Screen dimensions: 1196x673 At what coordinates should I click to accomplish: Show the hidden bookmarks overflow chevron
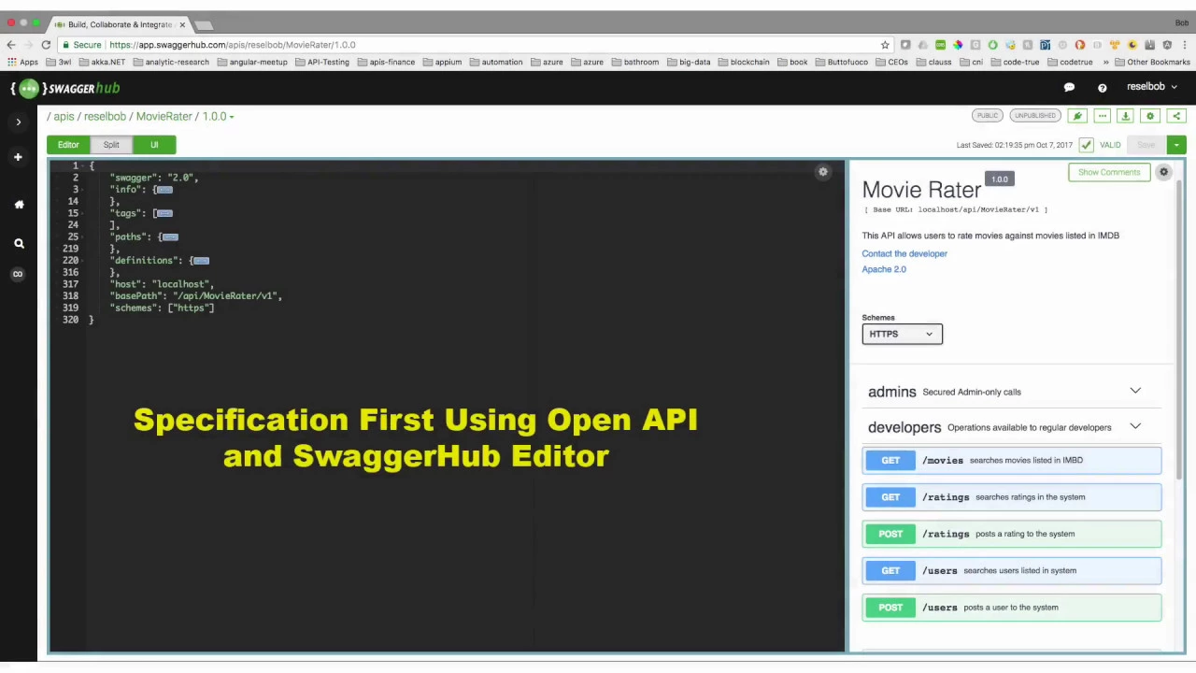(x=1105, y=63)
